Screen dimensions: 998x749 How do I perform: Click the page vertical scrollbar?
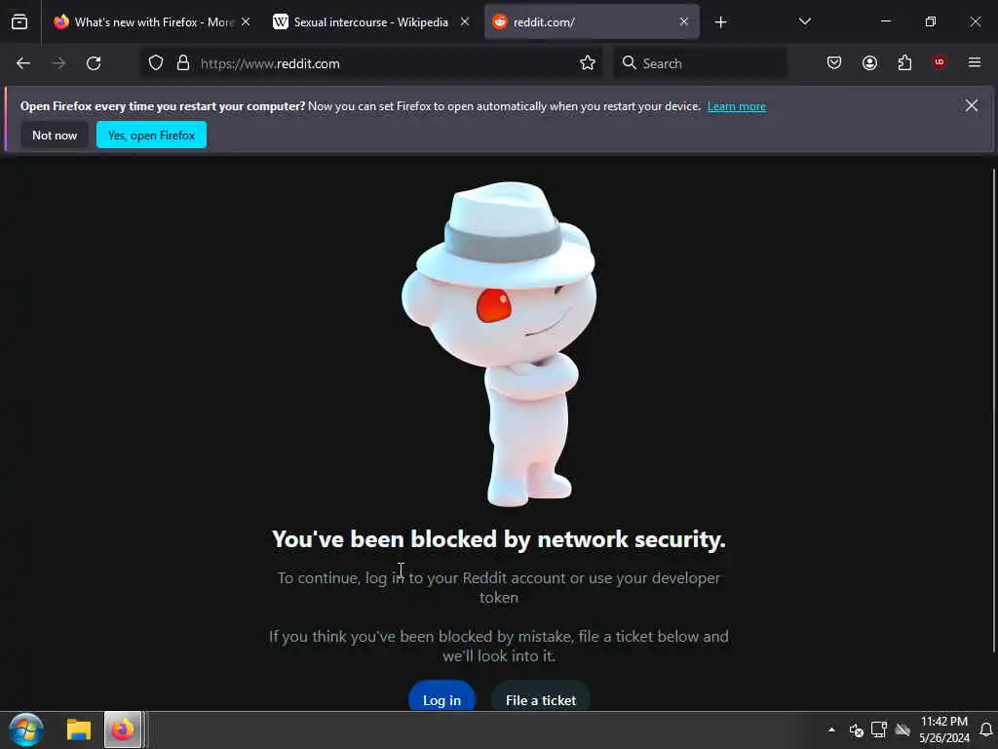[993, 411]
